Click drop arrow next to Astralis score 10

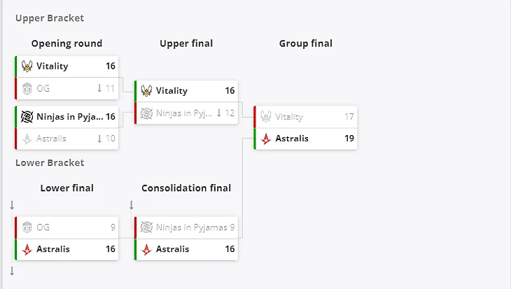(x=99, y=139)
